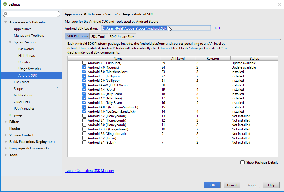The image size is (284, 192).
Task: Click the Android SDK Location path field
Action: coord(156,28)
